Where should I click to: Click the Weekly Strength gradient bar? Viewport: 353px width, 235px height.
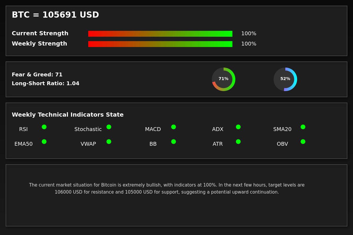click(x=160, y=44)
